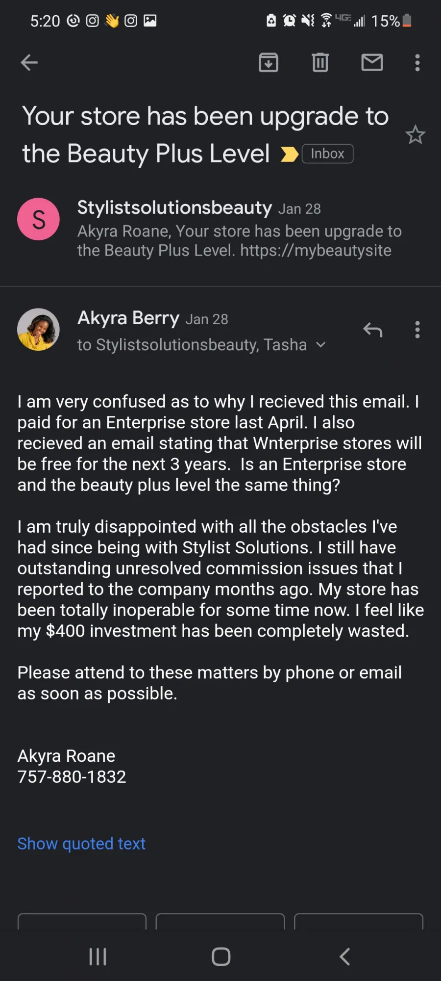The height and width of the screenshot is (981, 441).
Task: Tap the phone number 757-880-1832
Action: 72,777
